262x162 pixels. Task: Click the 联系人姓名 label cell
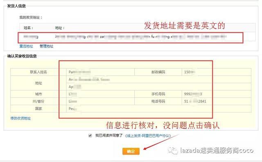click(38, 72)
